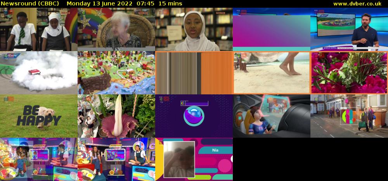Click the Be Happy puppy thumbnail
The height and width of the screenshot is (181, 388).
[x=39, y=116]
